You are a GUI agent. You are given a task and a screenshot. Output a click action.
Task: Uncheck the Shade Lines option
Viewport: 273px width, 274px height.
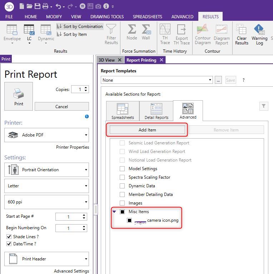(x=9, y=237)
